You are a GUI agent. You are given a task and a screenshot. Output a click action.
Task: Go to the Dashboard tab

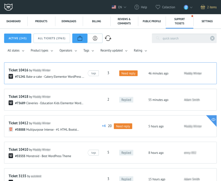coord(14,21)
